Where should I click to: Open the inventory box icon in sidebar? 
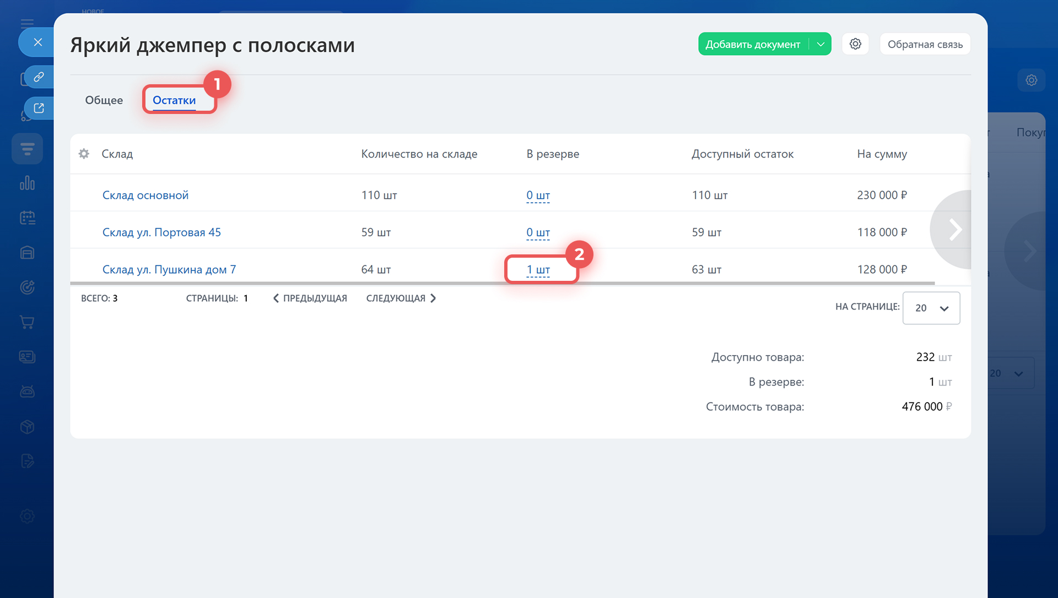click(27, 427)
